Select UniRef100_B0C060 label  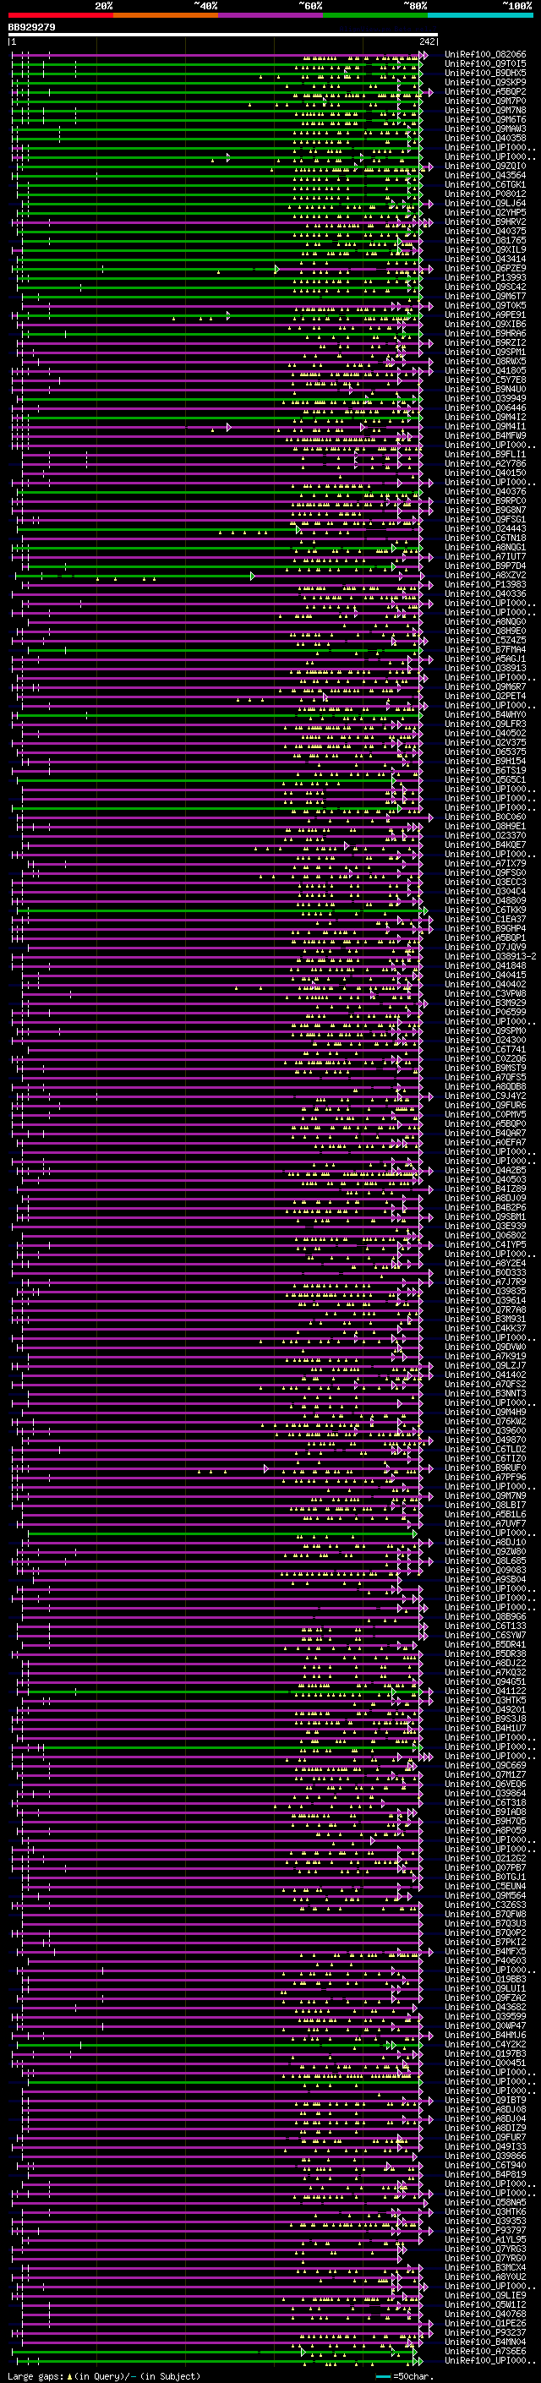485,817
